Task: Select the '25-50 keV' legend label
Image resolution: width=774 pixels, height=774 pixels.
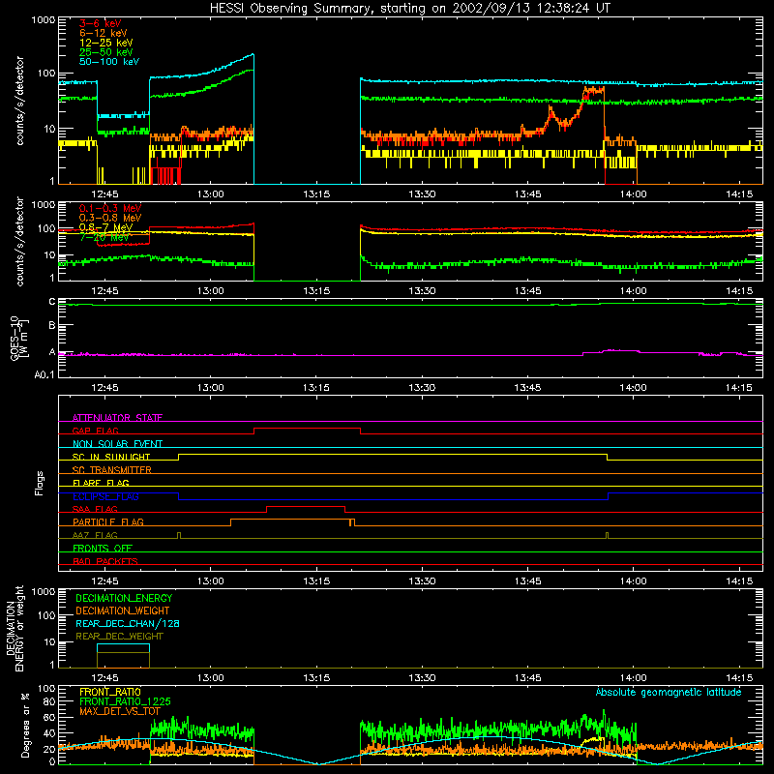Action: pos(105,52)
